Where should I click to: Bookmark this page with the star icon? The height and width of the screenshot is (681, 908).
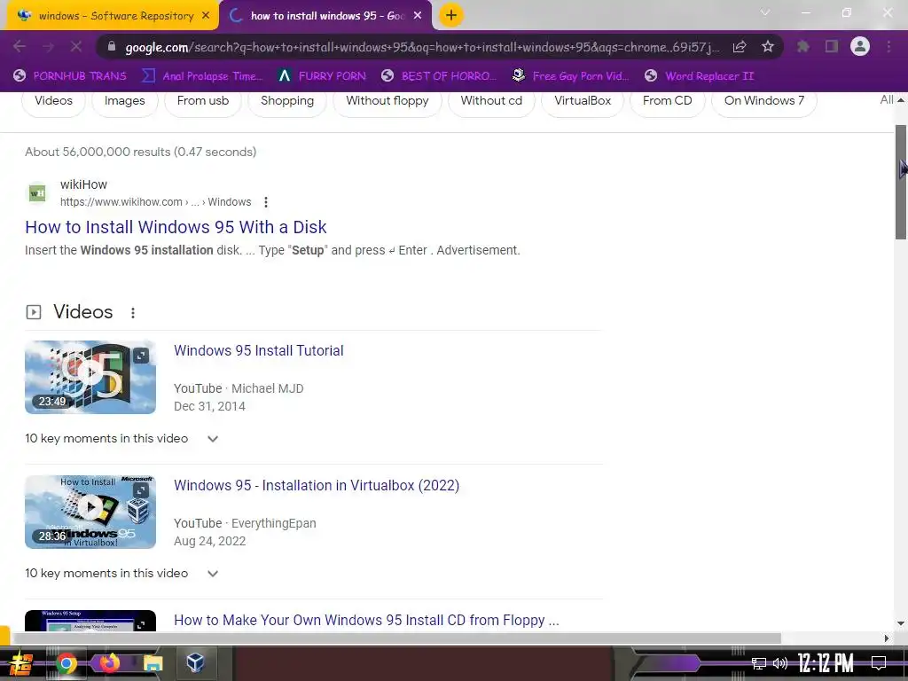click(x=768, y=46)
